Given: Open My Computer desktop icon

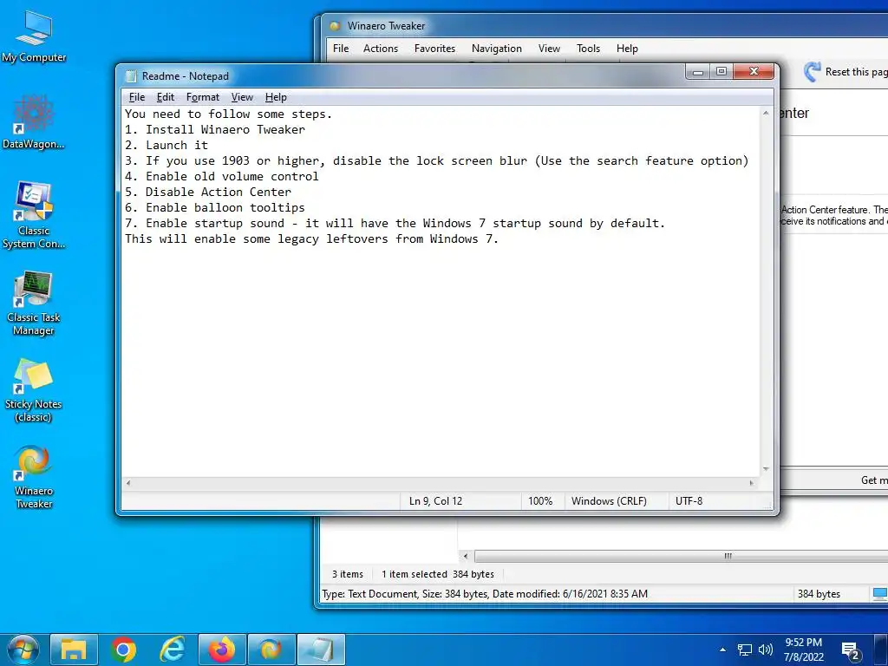Looking at the screenshot, I should click(34, 36).
